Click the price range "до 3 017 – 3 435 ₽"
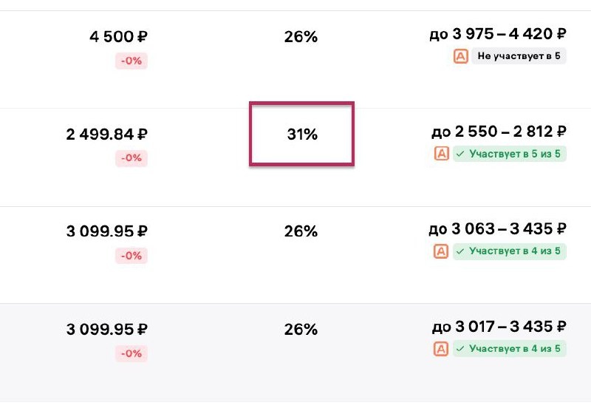The width and height of the screenshot is (591, 408). pos(499,327)
